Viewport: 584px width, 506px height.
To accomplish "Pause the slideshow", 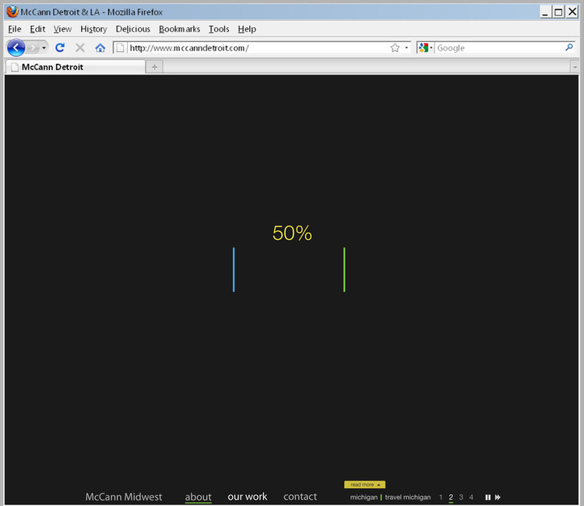I will tap(488, 497).
